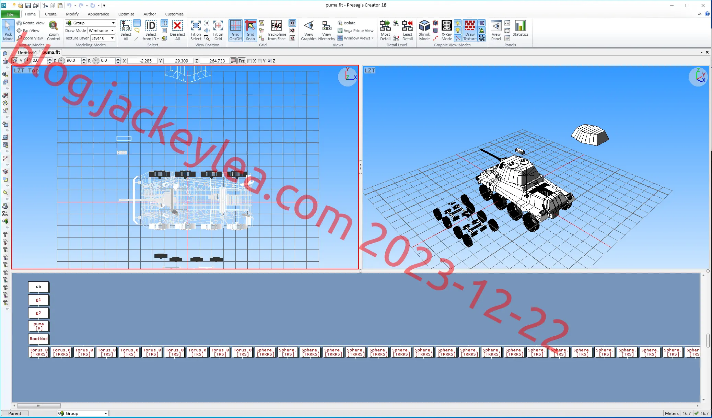Open the Draw Mode Wireframe dropdown
This screenshot has width=712, height=418.
point(102,31)
